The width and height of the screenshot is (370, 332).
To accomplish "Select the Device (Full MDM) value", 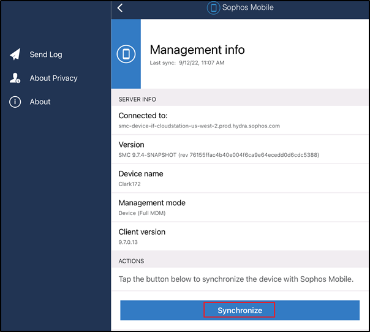I will [142, 213].
